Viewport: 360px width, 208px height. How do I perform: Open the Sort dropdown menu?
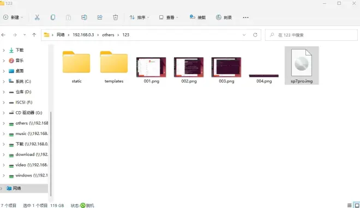[139, 17]
